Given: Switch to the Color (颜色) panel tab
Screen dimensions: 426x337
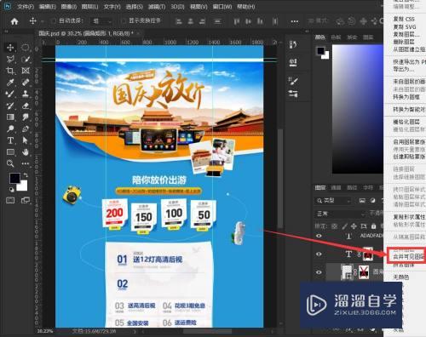Looking at the screenshot, I should coord(320,37).
